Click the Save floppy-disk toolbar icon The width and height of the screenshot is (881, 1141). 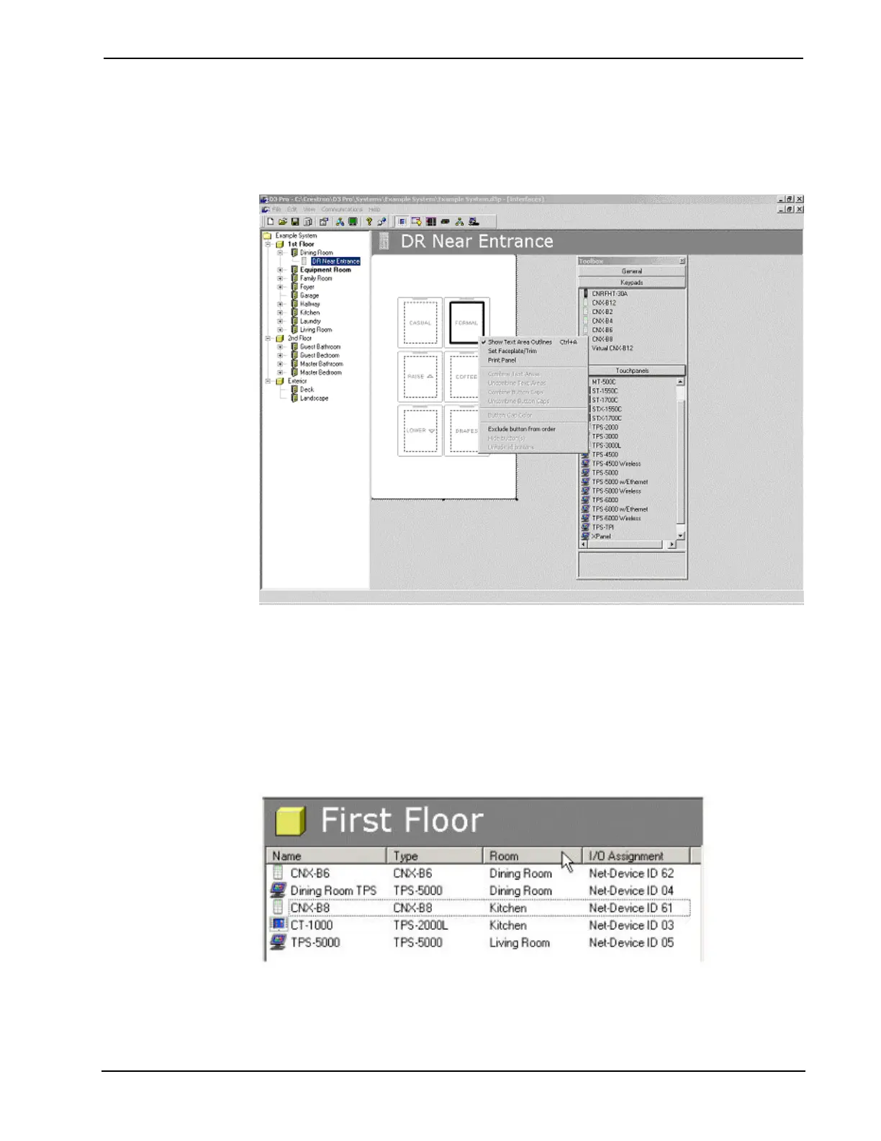tap(295, 222)
